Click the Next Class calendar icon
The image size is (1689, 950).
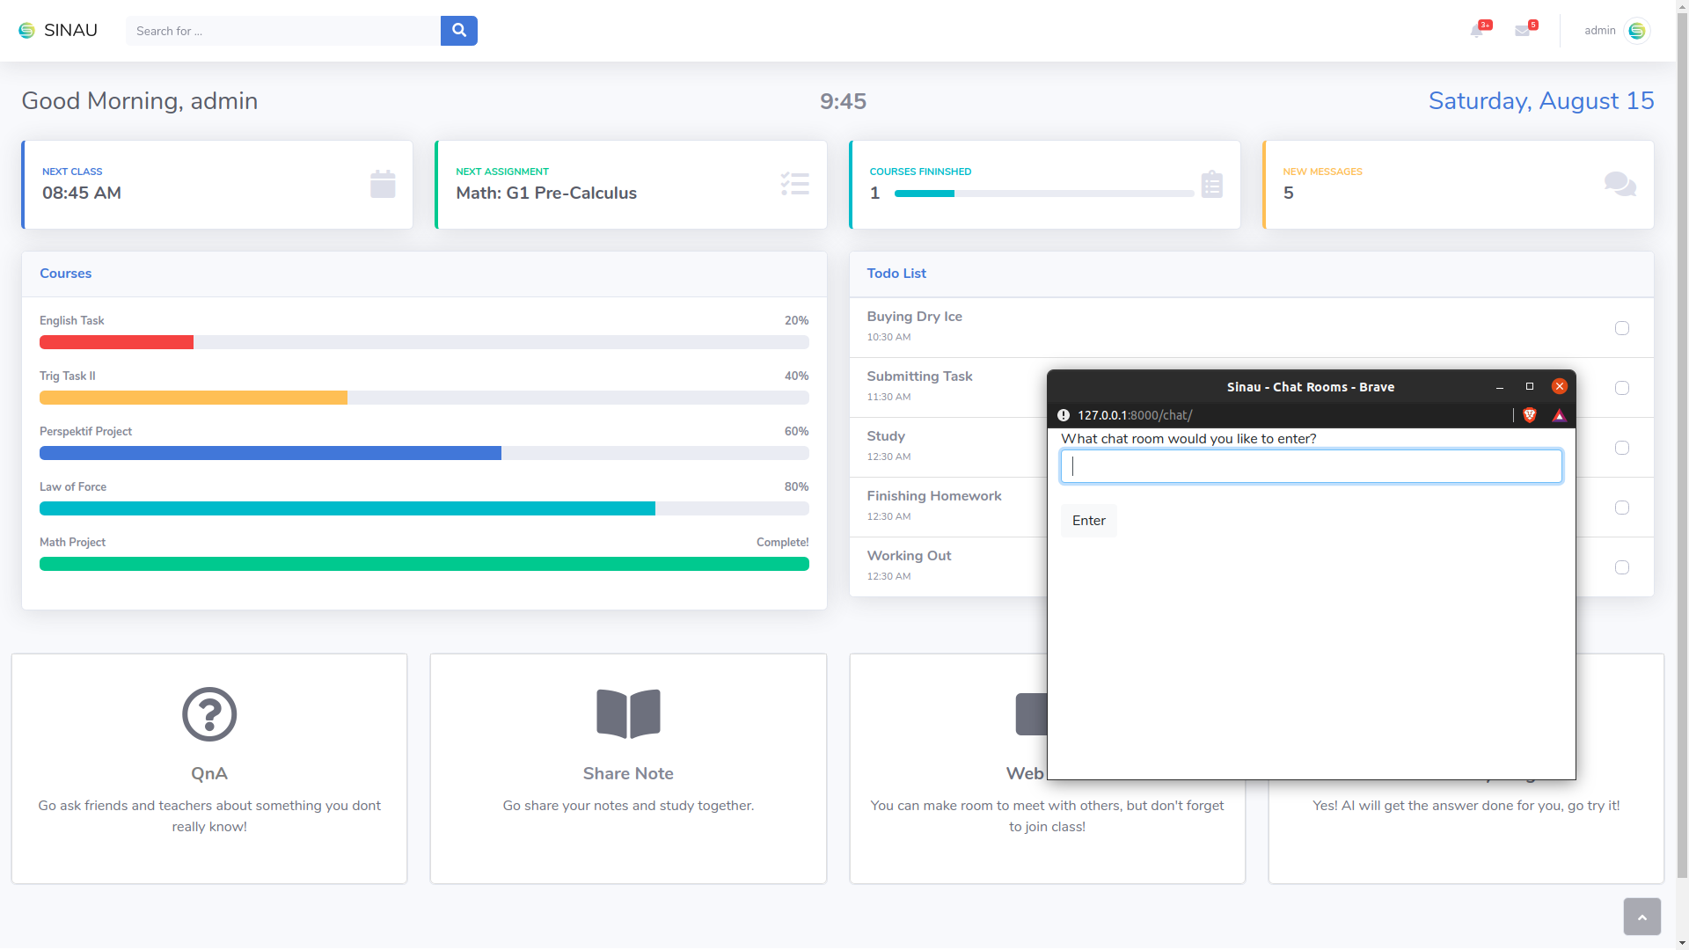click(x=383, y=185)
